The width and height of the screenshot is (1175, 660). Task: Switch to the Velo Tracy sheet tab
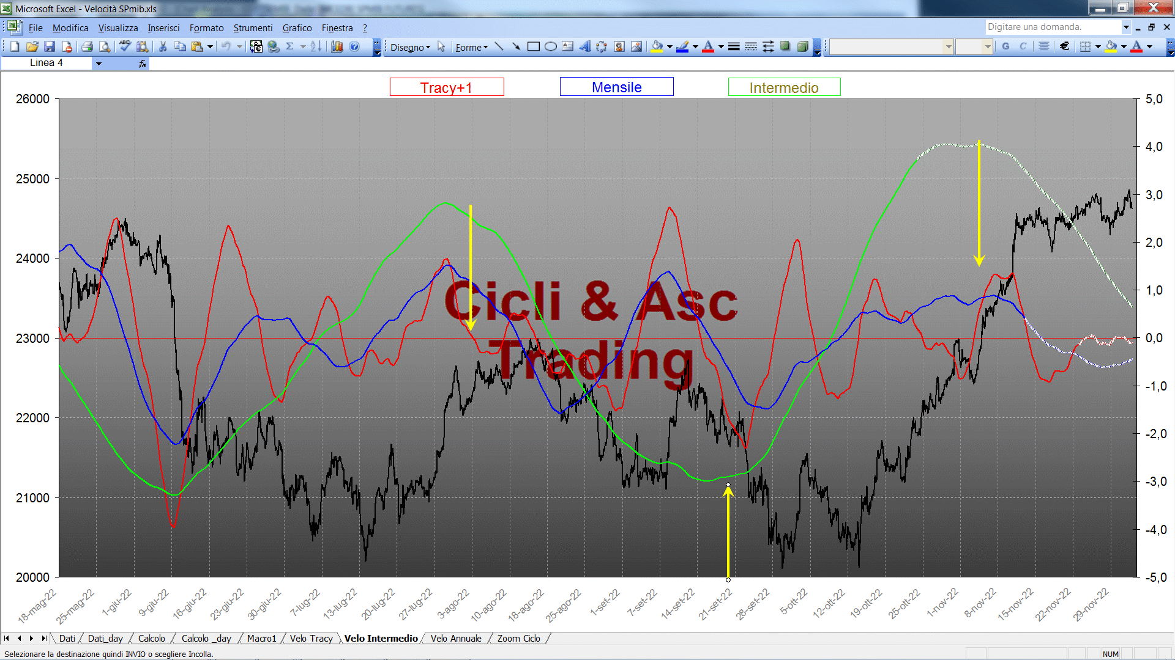coord(311,638)
